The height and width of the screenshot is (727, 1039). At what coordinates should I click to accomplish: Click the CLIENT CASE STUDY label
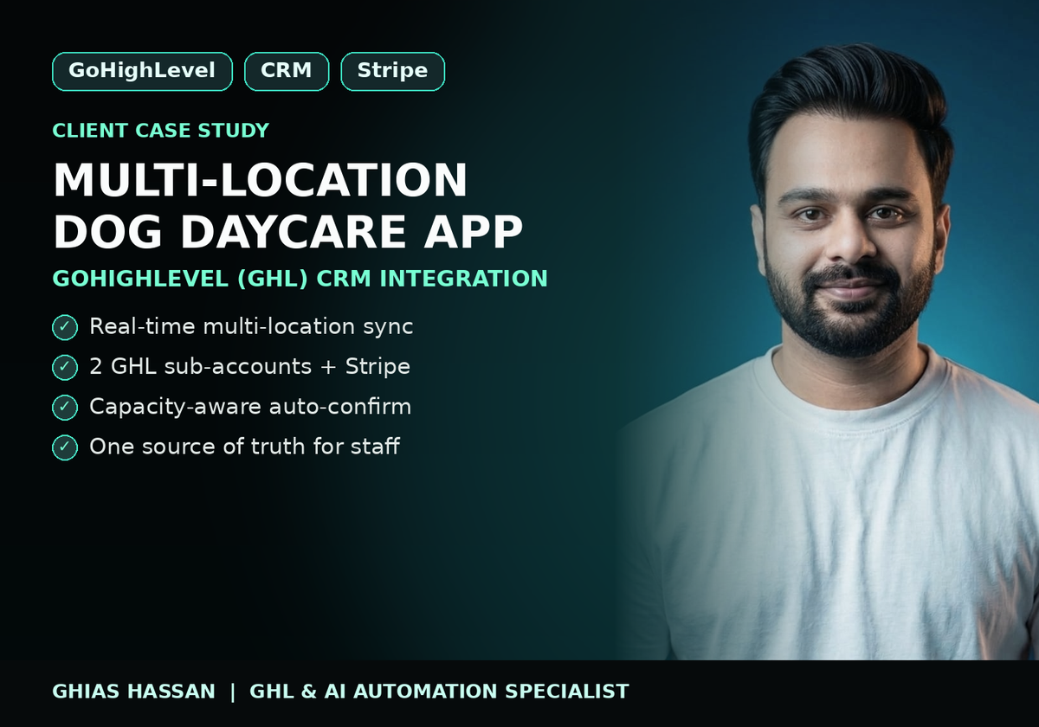161,131
